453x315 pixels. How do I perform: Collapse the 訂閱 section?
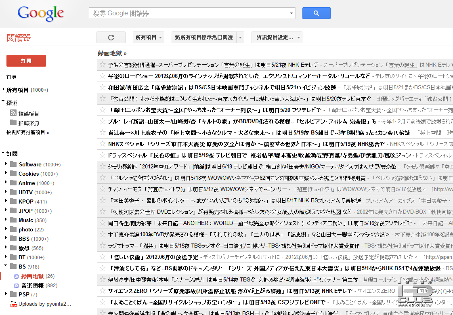tap(3, 153)
